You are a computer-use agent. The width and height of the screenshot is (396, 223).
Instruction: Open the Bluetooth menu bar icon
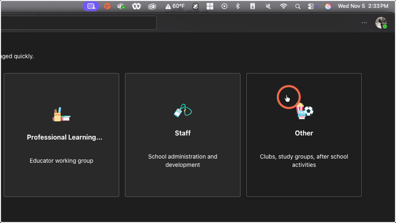click(x=238, y=6)
